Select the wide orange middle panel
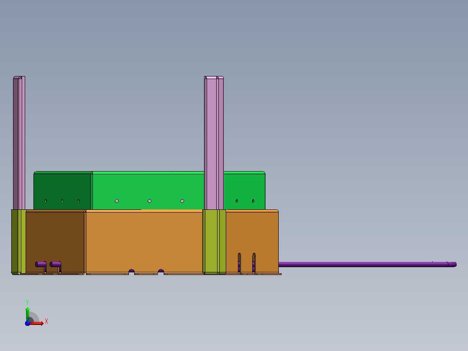Viewport: 468px width, 351px height. (145, 241)
